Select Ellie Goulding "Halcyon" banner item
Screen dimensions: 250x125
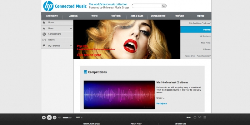(196, 23)
